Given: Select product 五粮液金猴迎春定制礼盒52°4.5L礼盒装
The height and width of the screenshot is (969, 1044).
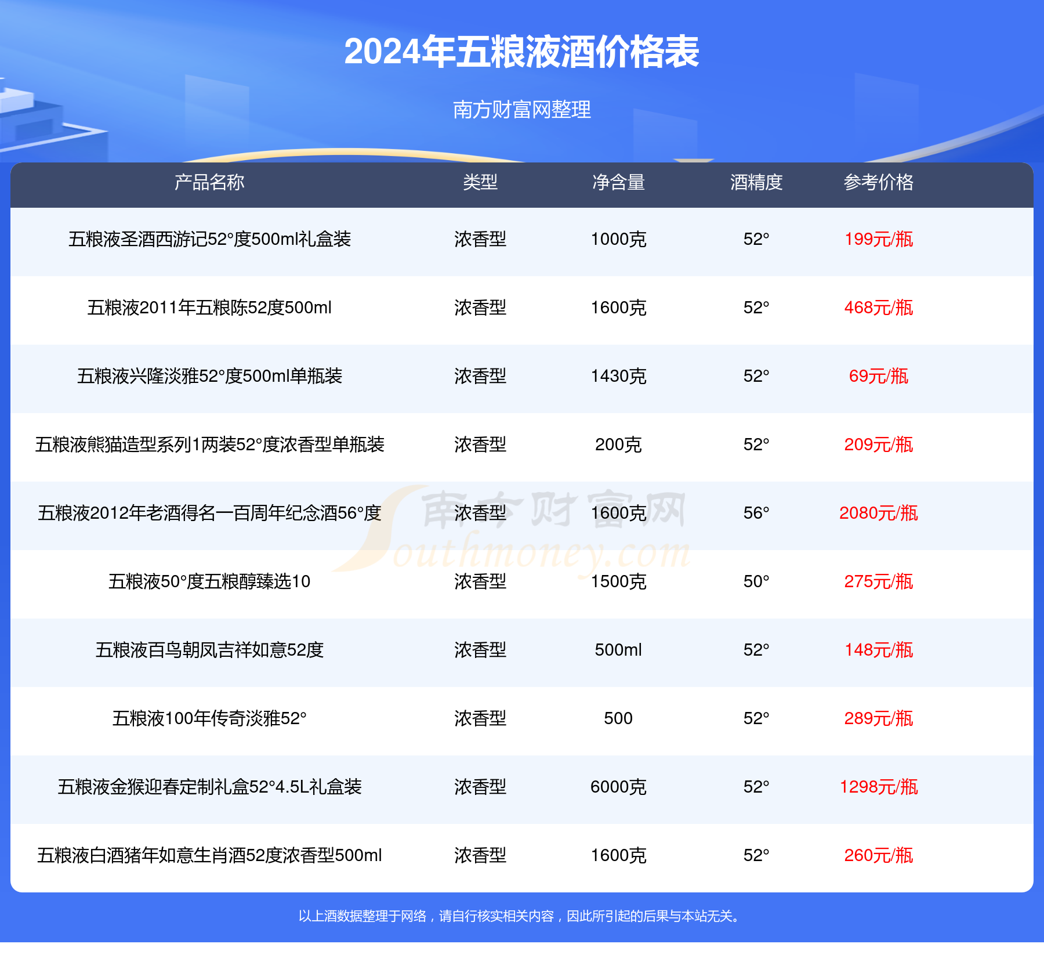Looking at the screenshot, I should [209, 787].
